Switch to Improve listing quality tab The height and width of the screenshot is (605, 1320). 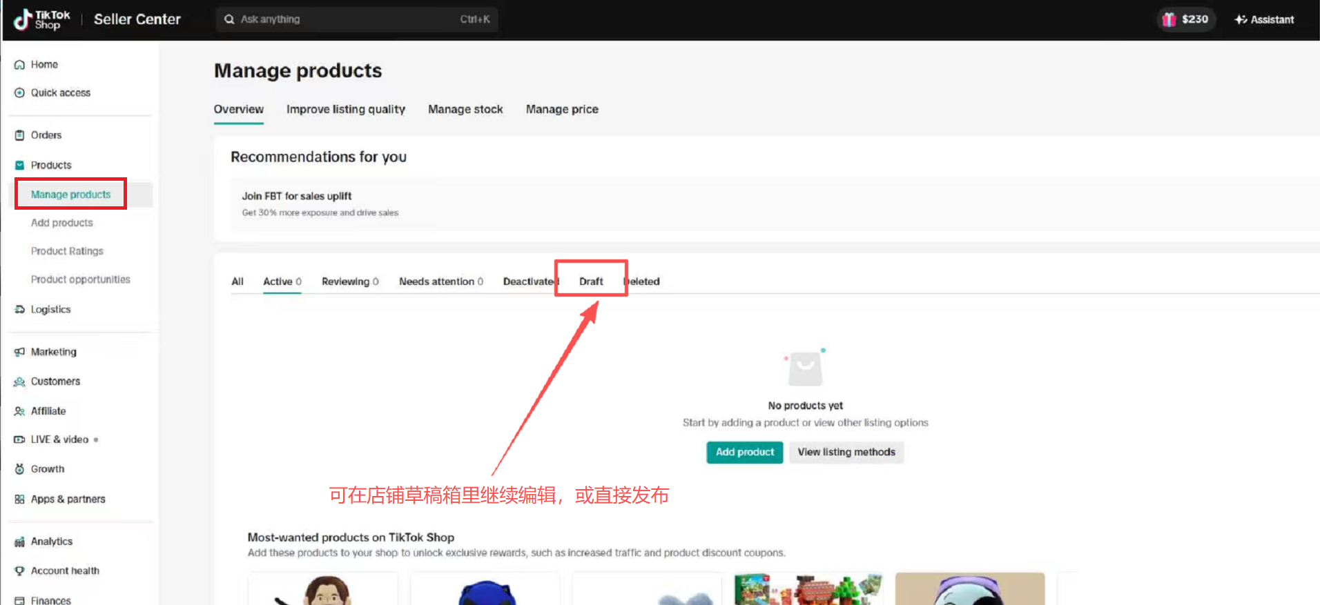(346, 110)
